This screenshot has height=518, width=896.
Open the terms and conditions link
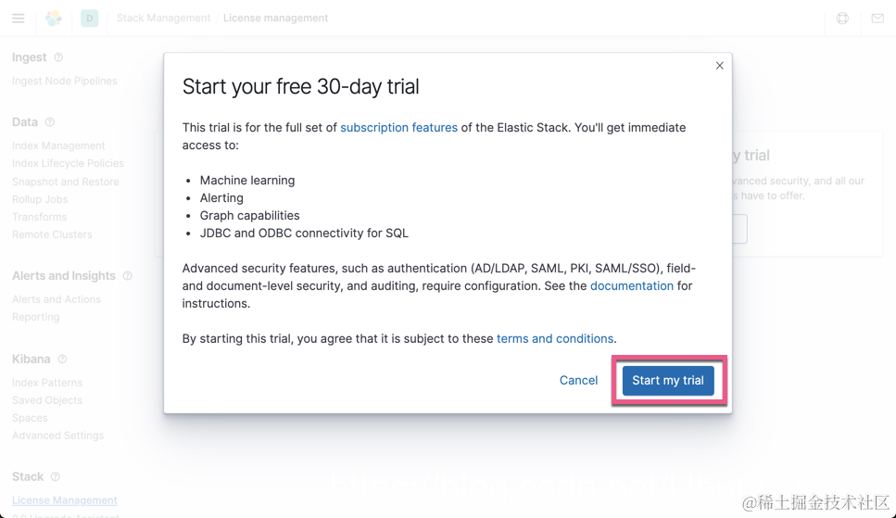click(555, 338)
